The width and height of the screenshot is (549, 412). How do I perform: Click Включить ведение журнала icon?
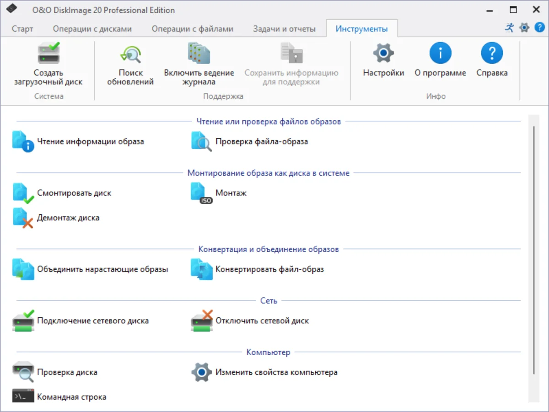coord(199,54)
